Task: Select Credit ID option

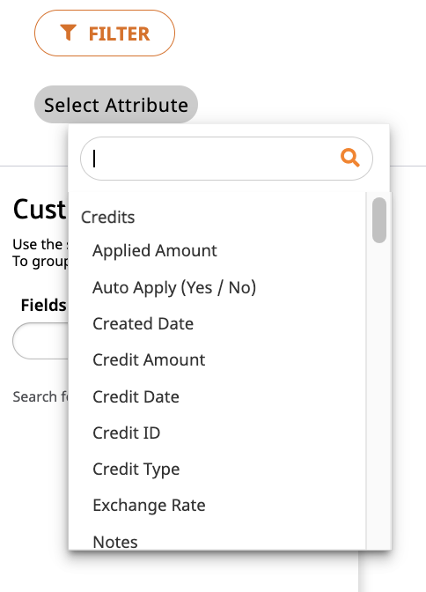Action: coord(127,433)
